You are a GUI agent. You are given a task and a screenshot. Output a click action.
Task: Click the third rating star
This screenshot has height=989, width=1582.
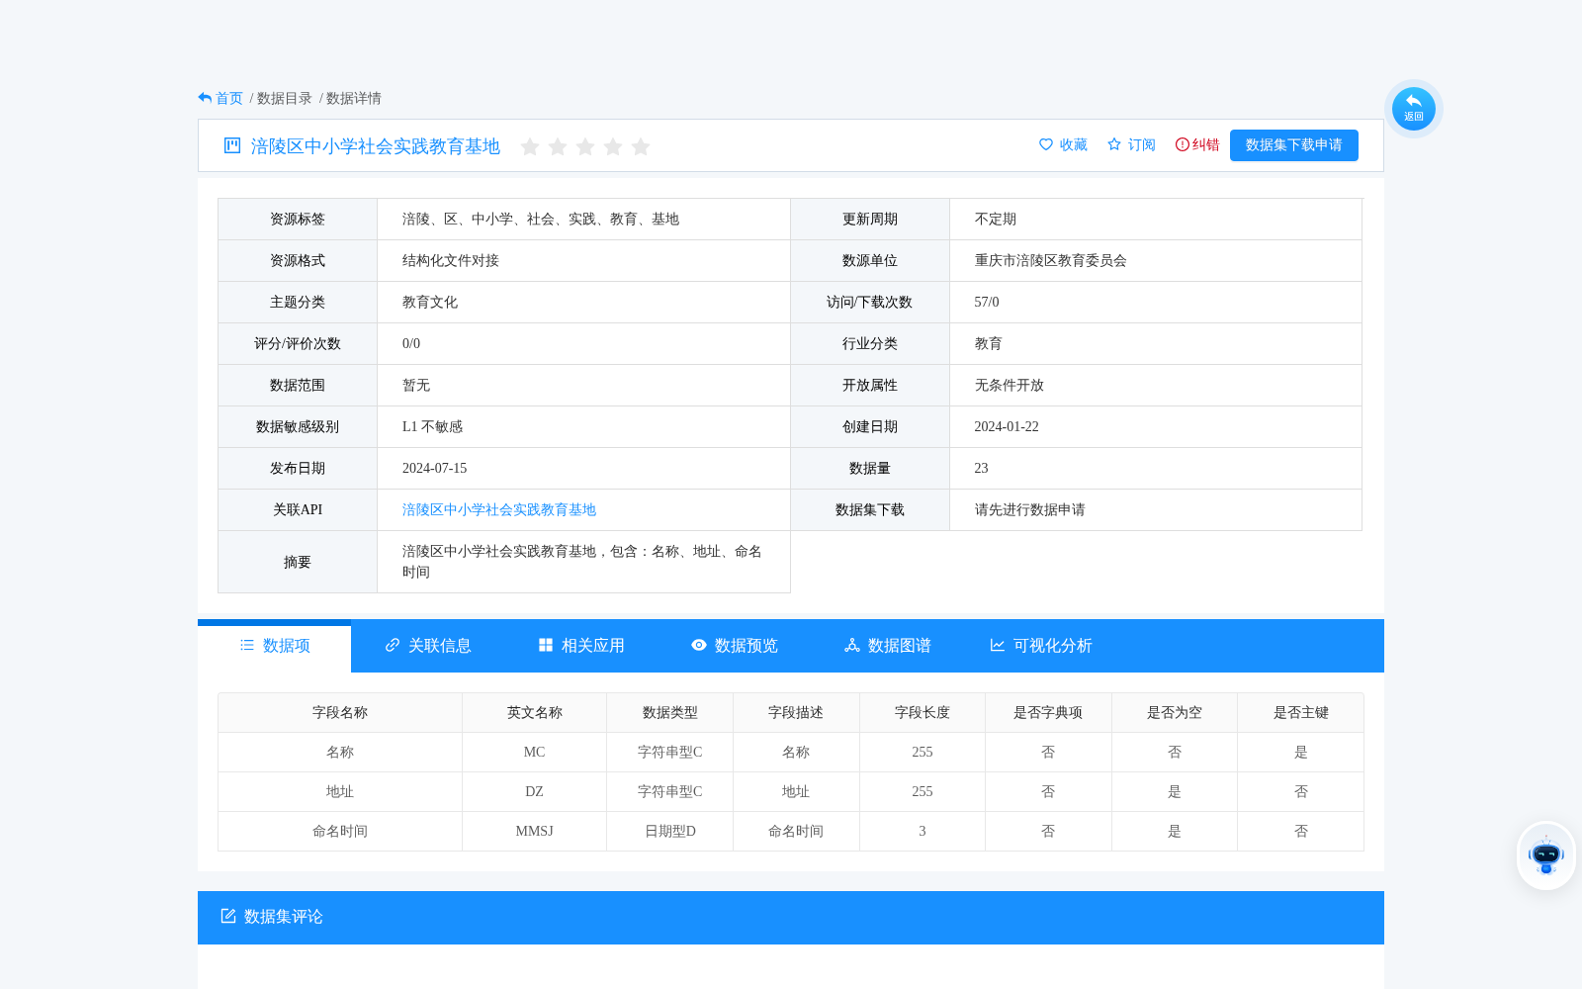tap(585, 146)
